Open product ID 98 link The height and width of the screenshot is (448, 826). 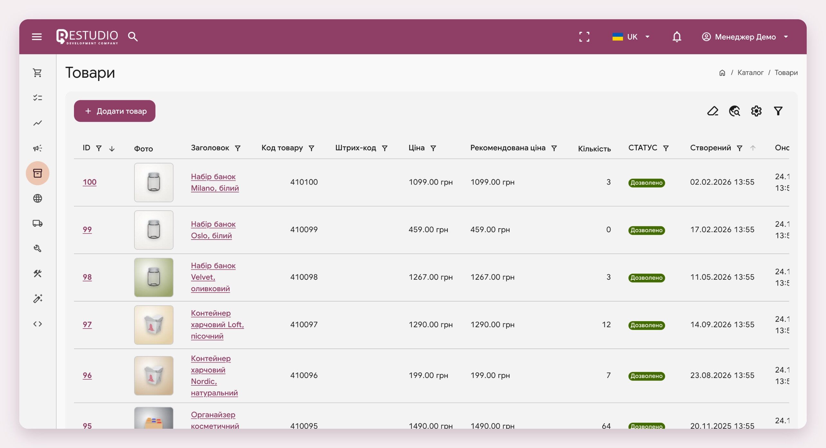pyautogui.click(x=87, y=277)
